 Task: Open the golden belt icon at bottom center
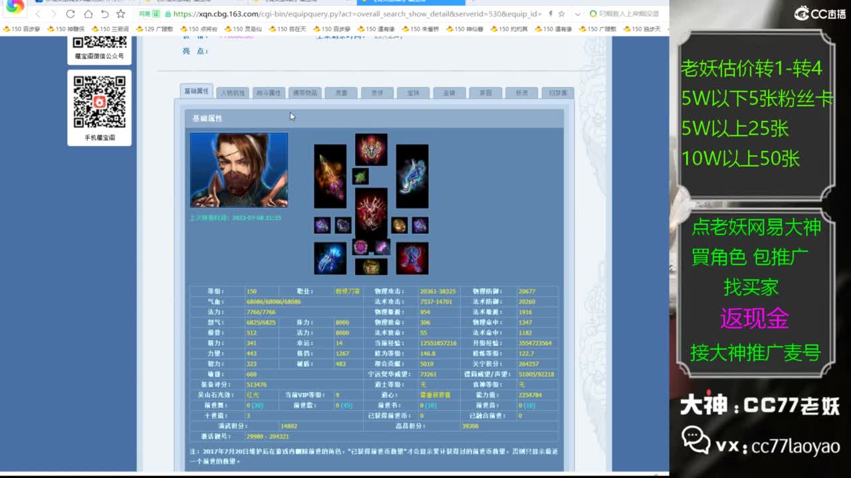tap(371, 267)
